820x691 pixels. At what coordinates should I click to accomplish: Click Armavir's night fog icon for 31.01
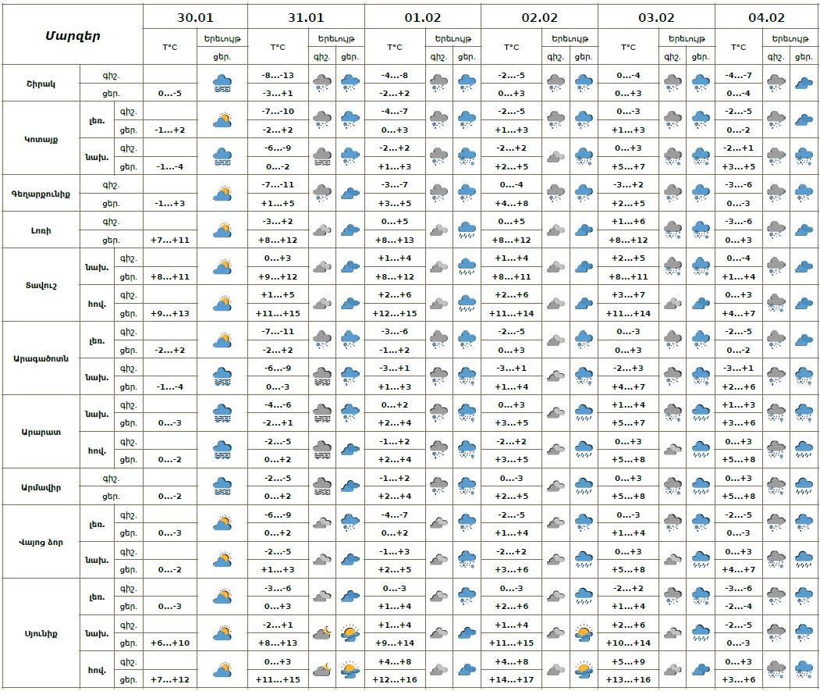tap(321, 486)
